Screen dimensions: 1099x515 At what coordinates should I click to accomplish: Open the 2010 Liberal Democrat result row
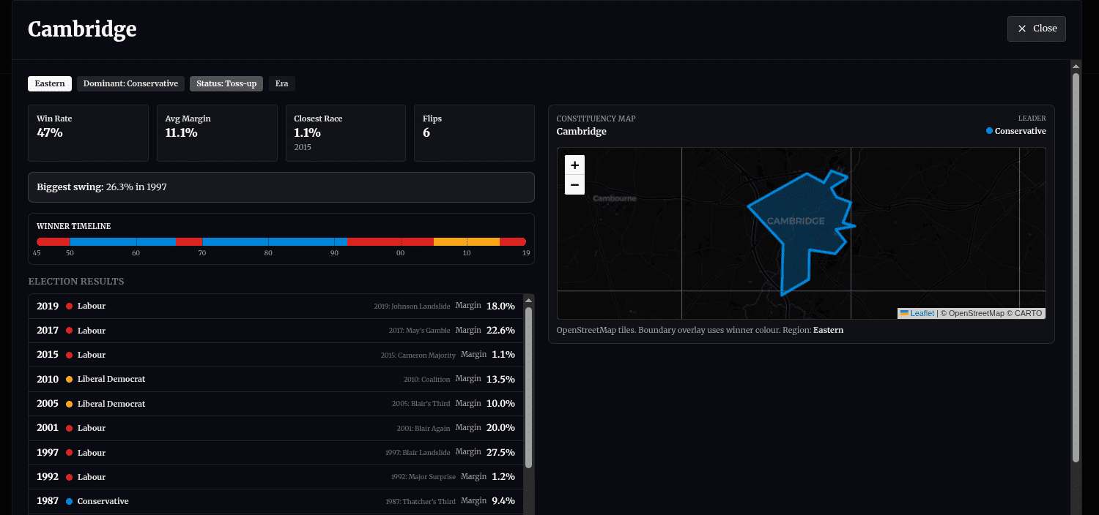(x=275, y=379)
